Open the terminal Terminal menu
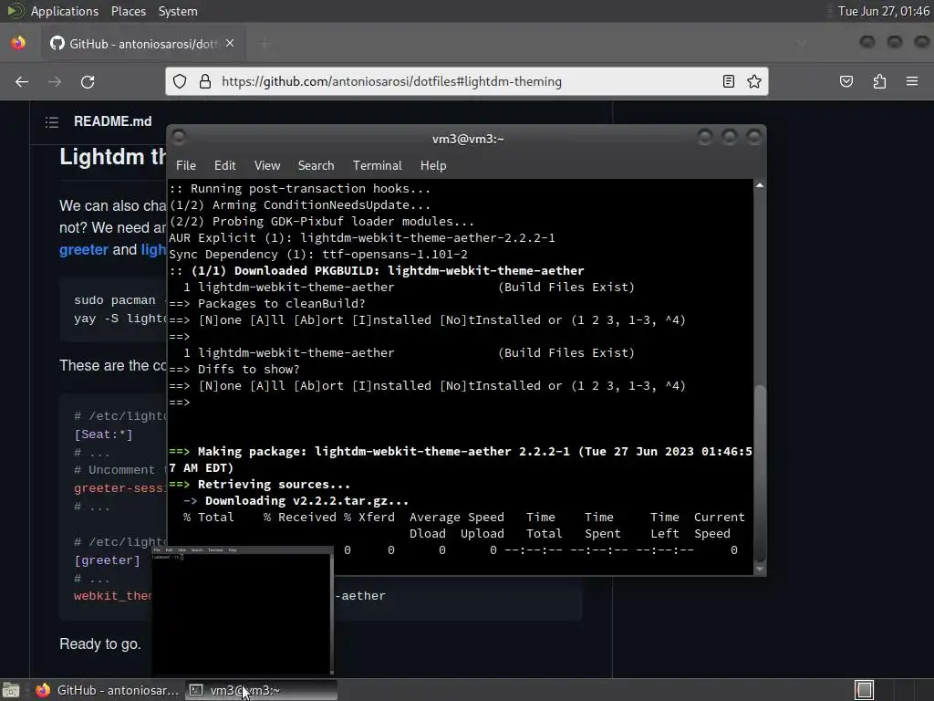The height and width of the screenshot is (701, 934). click(377, 166)
